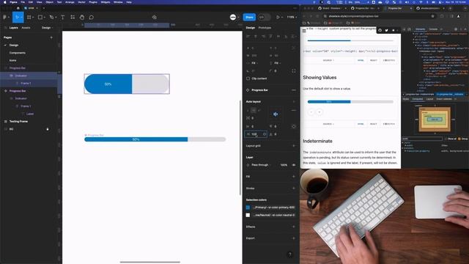
Task: Enable Show all checkbox in DevTools
Action: [446, 139]
